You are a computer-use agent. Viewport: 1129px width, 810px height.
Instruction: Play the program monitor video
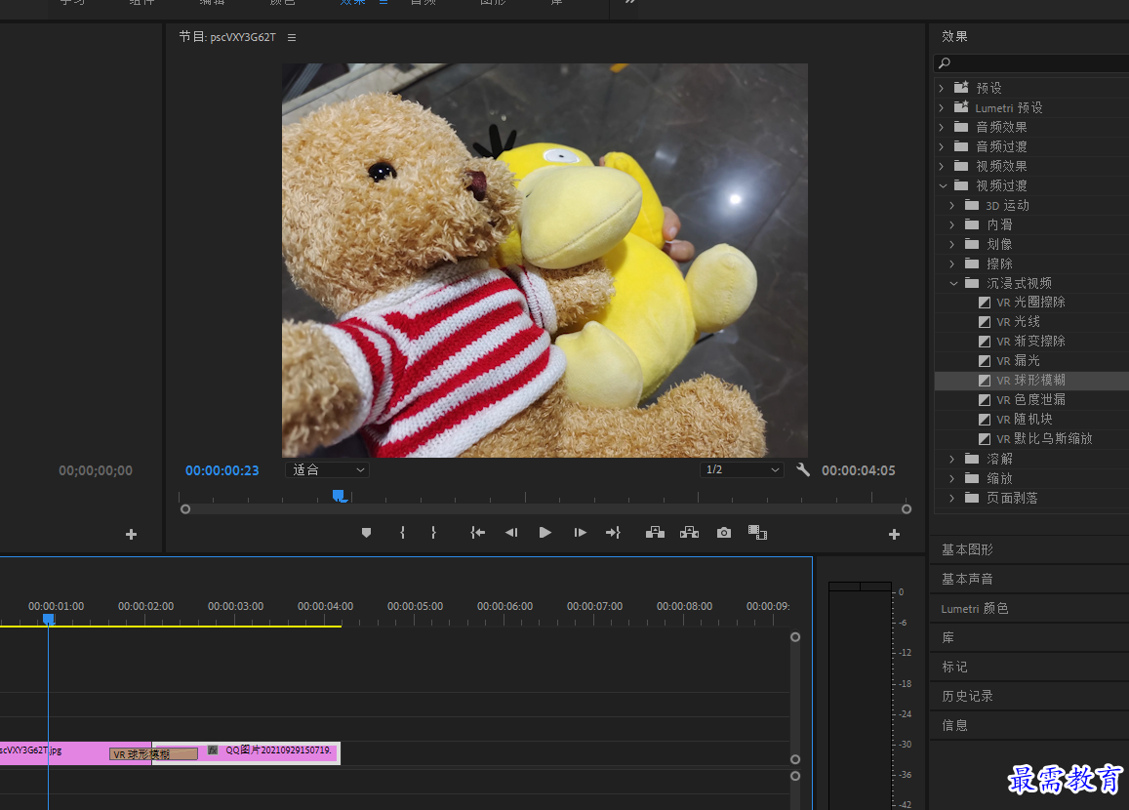[x=545, y=533]
